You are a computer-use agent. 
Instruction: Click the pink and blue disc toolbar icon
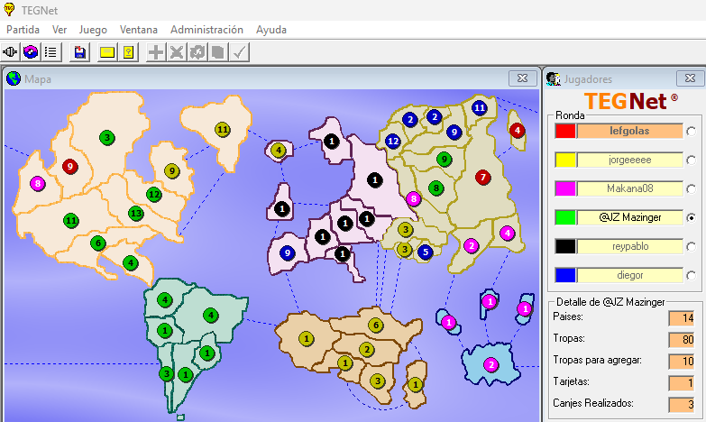(31, 52)
